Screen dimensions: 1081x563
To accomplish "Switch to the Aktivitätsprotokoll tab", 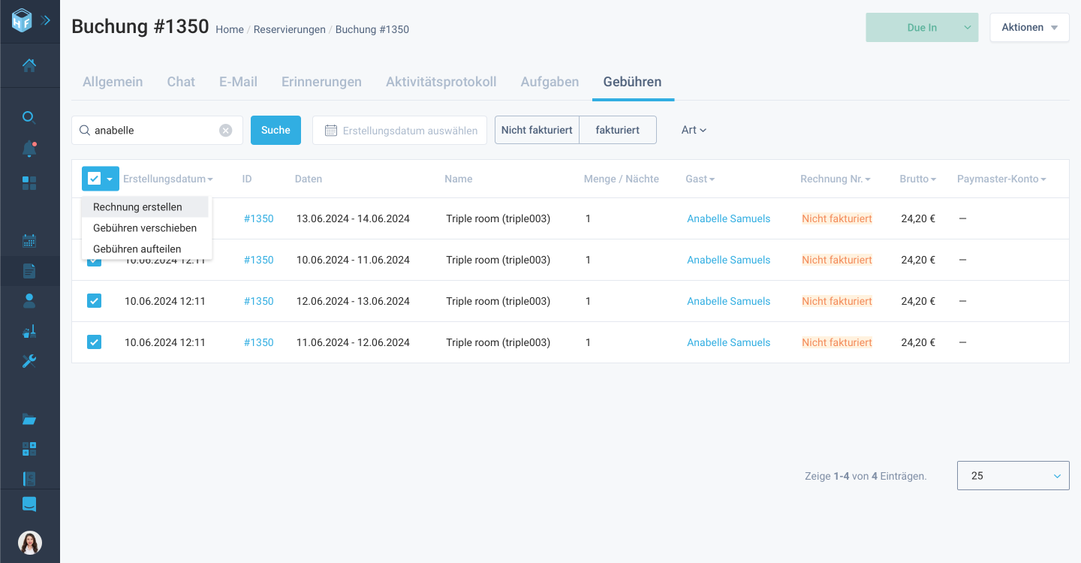I will 441,82.
